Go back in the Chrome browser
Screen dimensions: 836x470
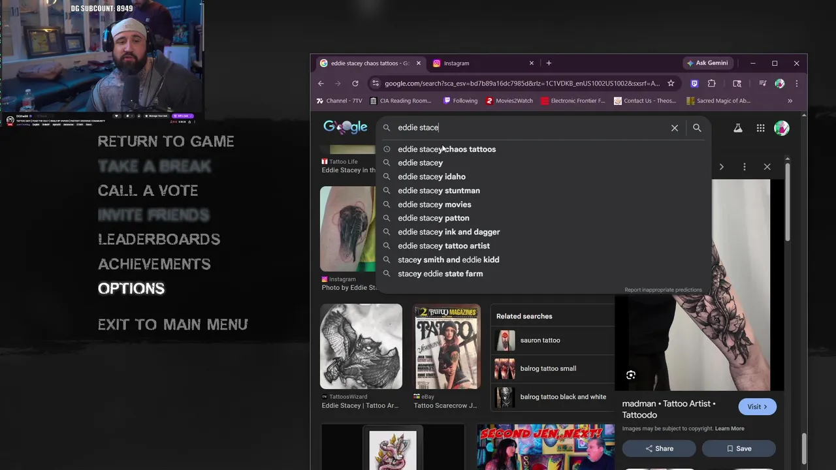click(321, 84)
